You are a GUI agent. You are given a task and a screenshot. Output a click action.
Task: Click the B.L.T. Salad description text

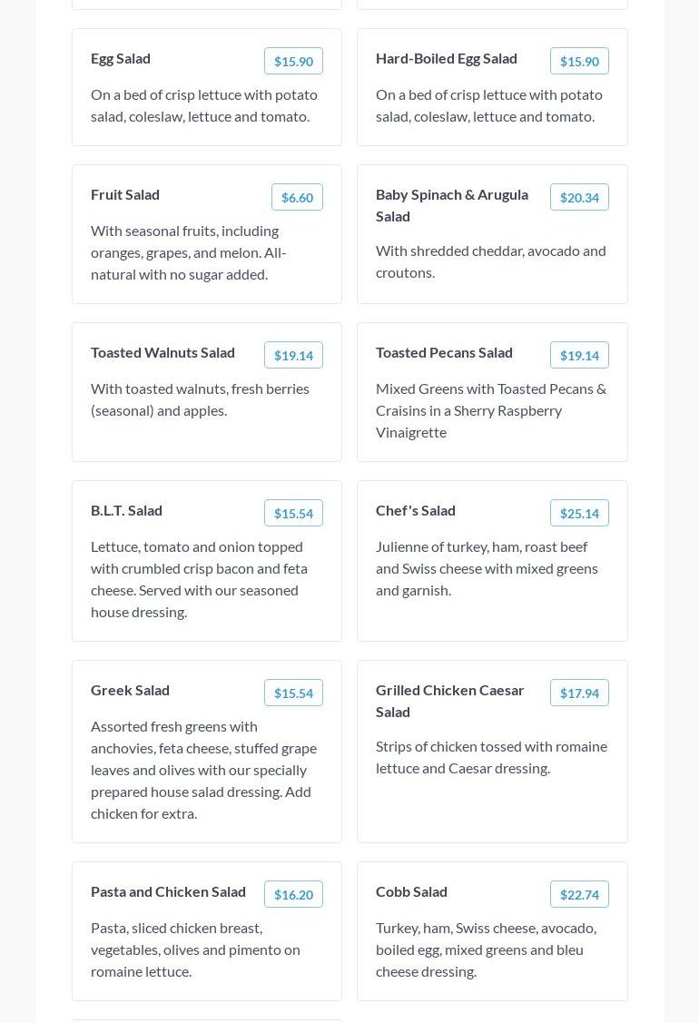coord(199,579)
